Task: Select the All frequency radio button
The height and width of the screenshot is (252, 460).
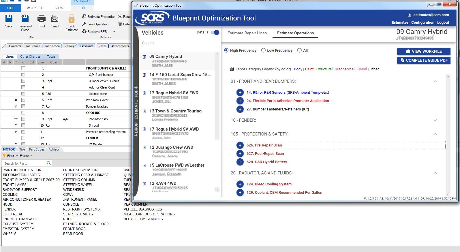Action: [x=299, y=50]
